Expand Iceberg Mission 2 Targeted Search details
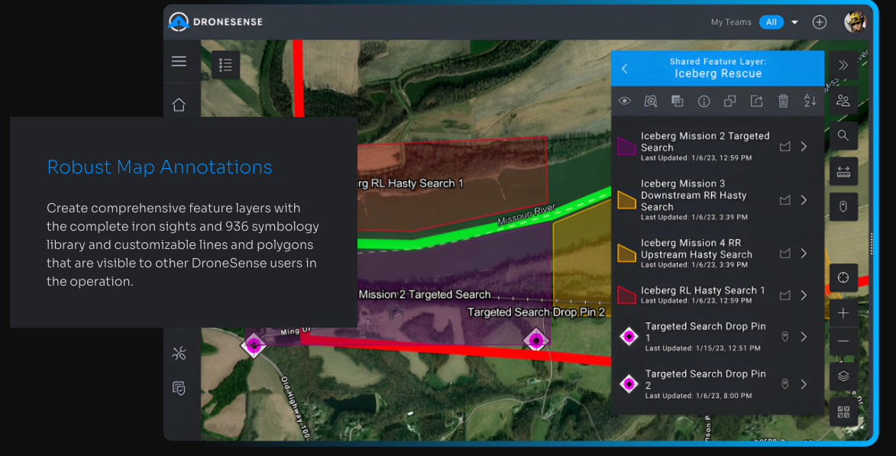 [x=804, y=147]
